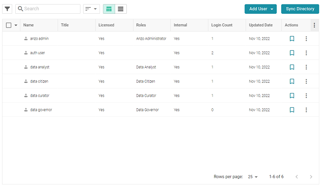Tick the select-all checkbox in header
The image size is (321, 186).
pyautogui.click(x=9, y=25)
